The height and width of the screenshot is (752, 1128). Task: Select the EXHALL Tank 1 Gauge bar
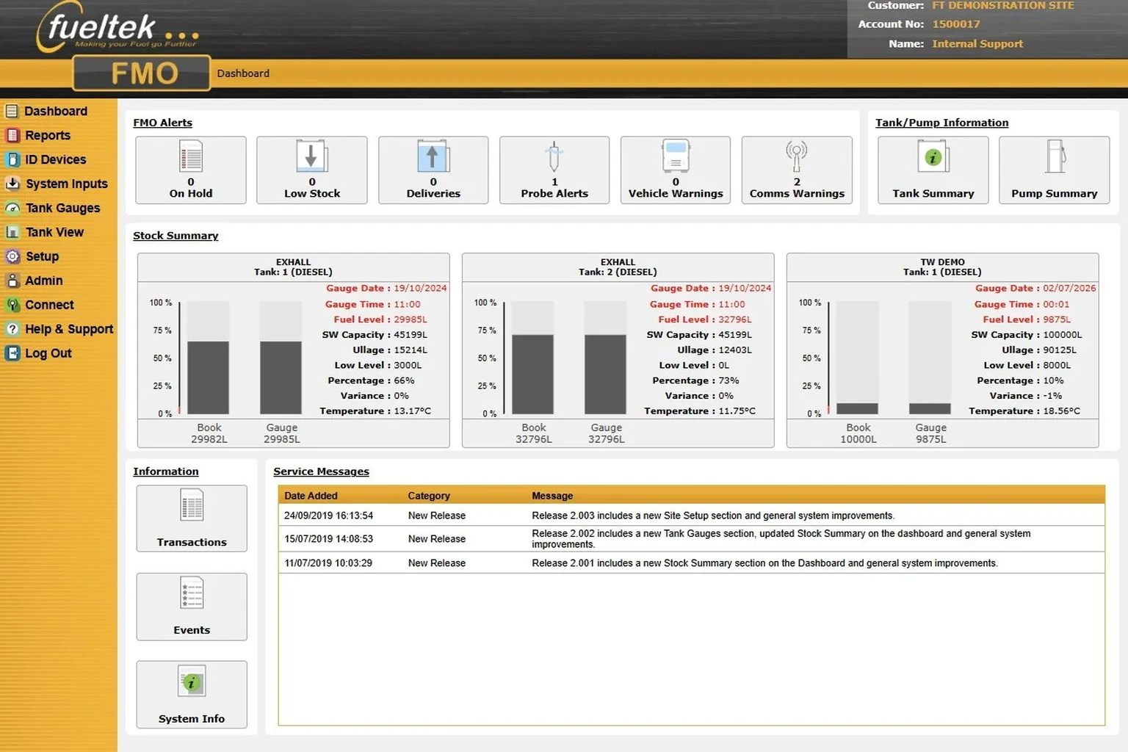tap(281, 377)
